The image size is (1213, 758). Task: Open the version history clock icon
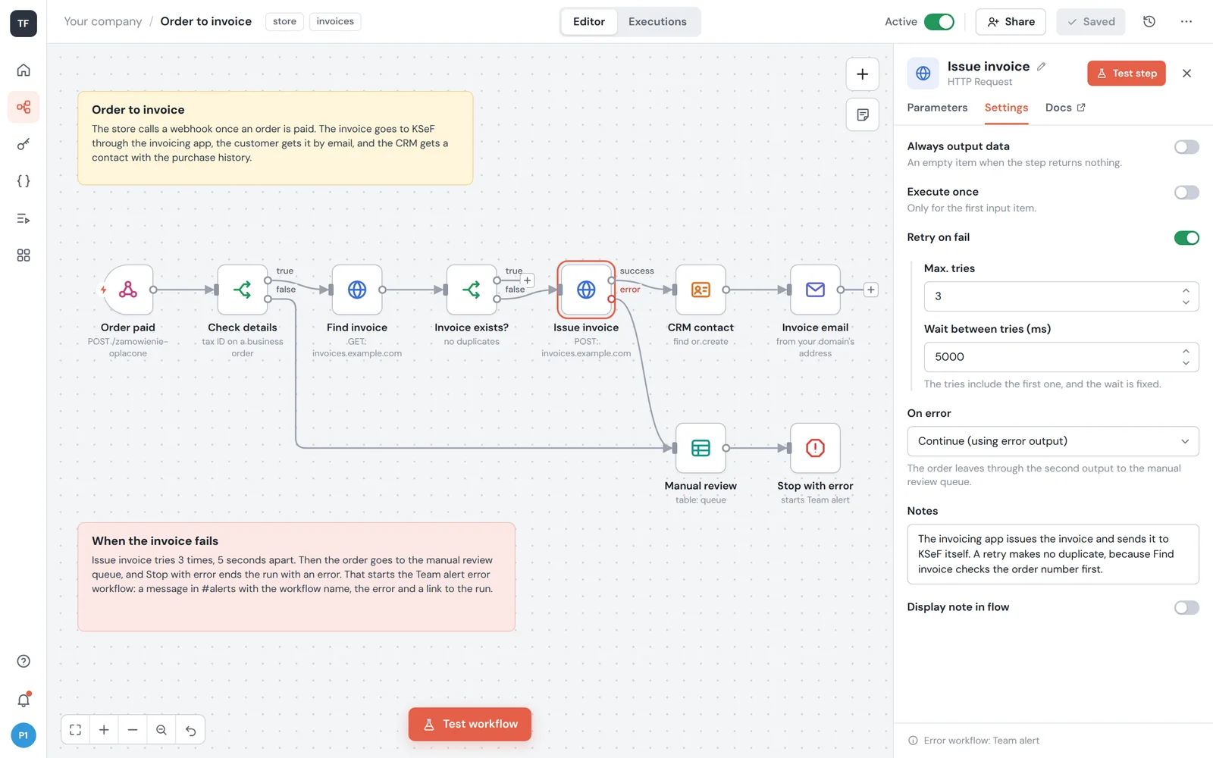coord(1149,21)
